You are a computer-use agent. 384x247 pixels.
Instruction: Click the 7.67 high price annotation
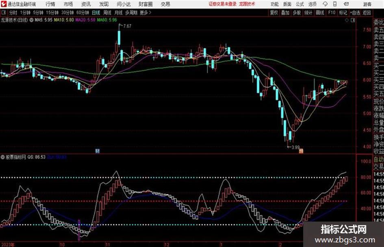tap(127, 26)
